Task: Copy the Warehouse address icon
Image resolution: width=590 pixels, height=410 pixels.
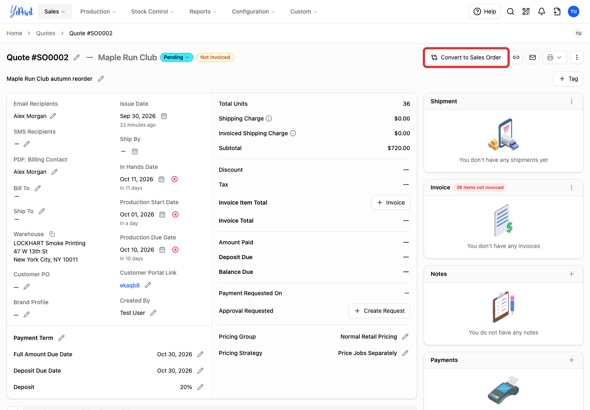Action: 52,234
